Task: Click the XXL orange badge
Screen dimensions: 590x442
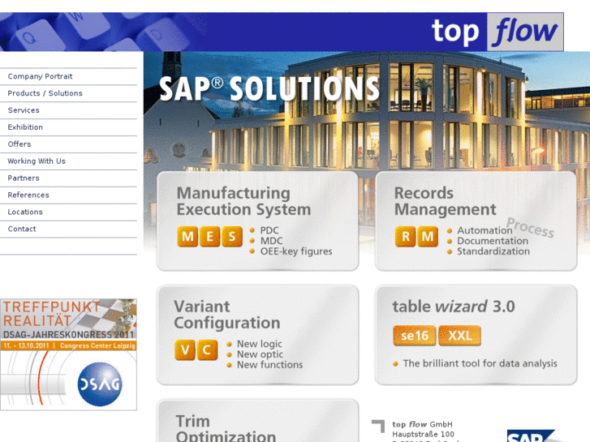Action: [459, 336]
